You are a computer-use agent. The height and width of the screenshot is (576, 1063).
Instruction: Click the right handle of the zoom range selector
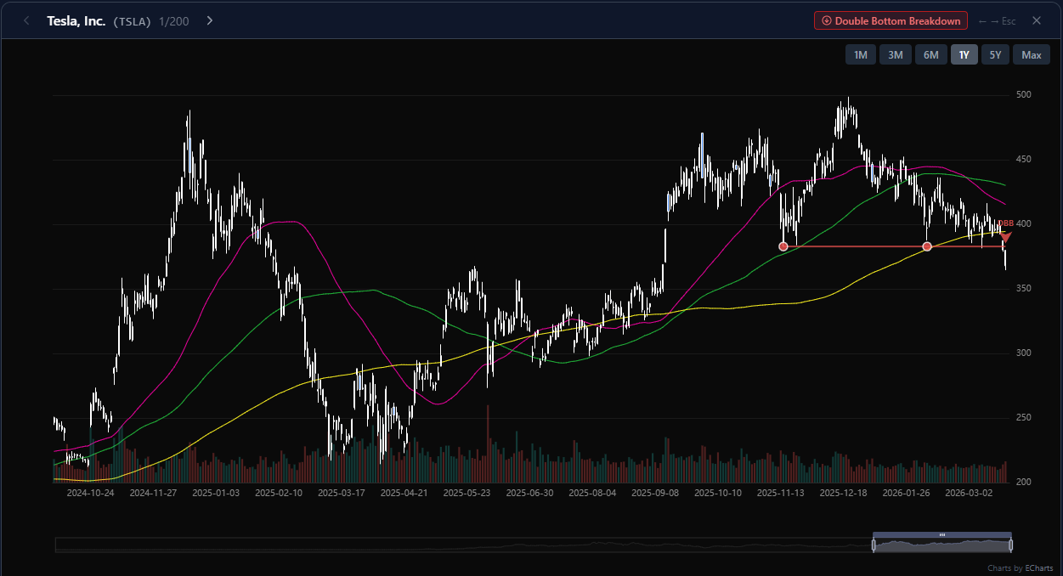tap(1010, 543)
